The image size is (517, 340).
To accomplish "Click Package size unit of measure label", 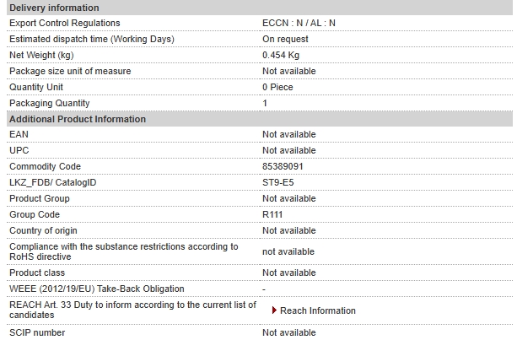I will (x=70, y=71).
